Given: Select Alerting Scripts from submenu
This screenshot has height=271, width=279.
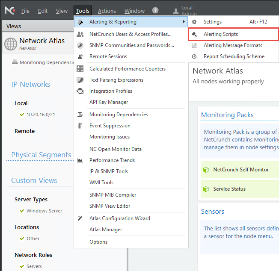Looking at the screenshot, I should coord(234,34).
